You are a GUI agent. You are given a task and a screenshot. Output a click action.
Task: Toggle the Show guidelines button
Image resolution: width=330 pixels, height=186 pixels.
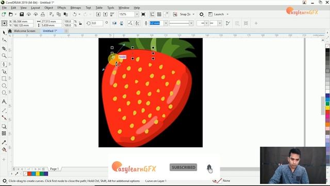(166, 14)
